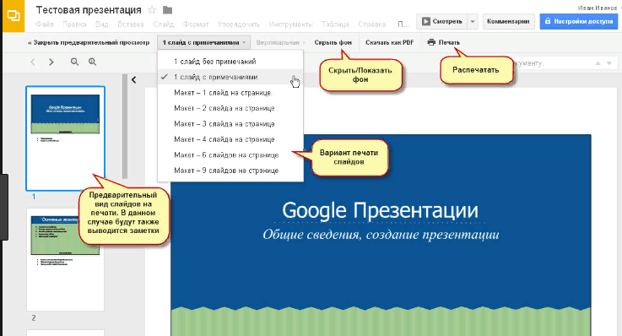Open the Справка menu
The height and width of the screenshot is (336, 622).
pyautogui.click(x=371, y=24)
